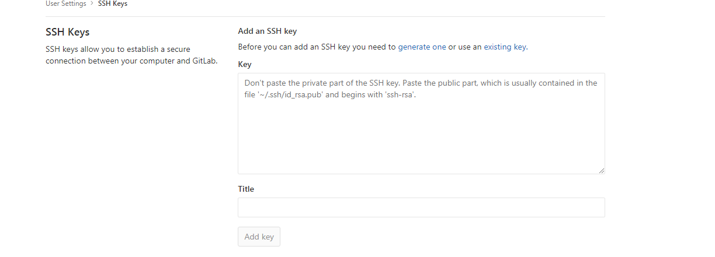This screenshot has width=715, height=257.
Task: Click the breadcrumb chevron separator
Action: point(92,4)
